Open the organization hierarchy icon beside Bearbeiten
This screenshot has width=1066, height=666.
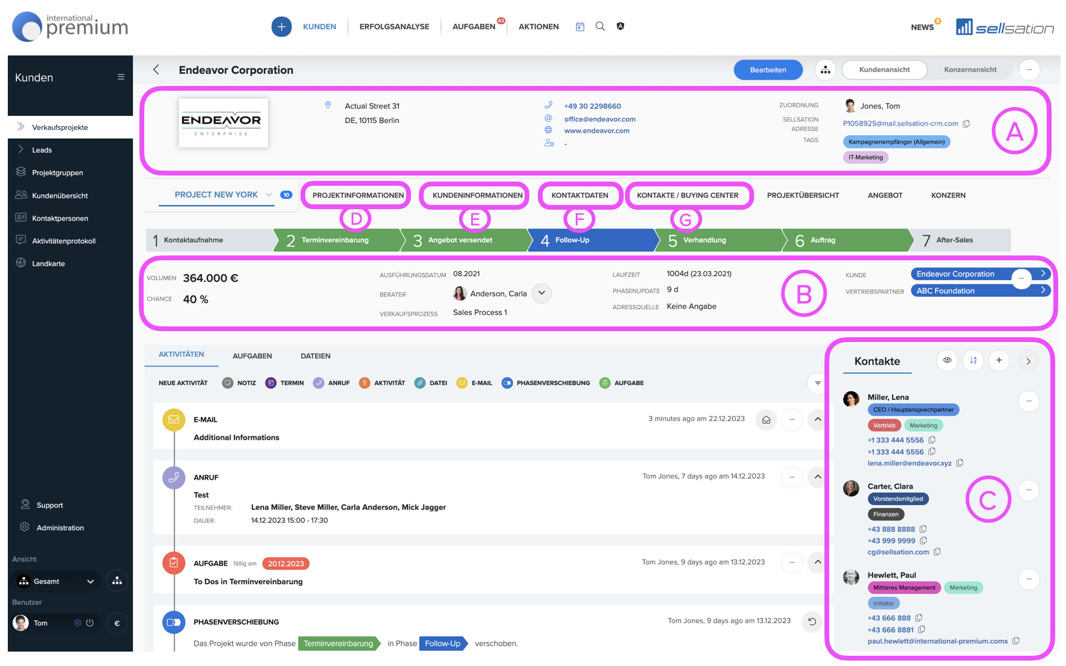(826, 70)
